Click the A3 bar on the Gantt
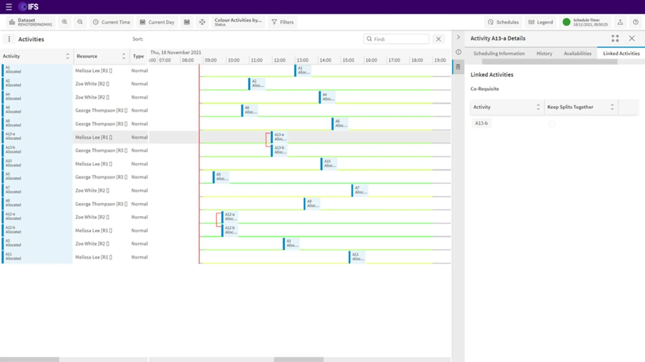Viewport: 645px width, 362px height. coord(291,244)
